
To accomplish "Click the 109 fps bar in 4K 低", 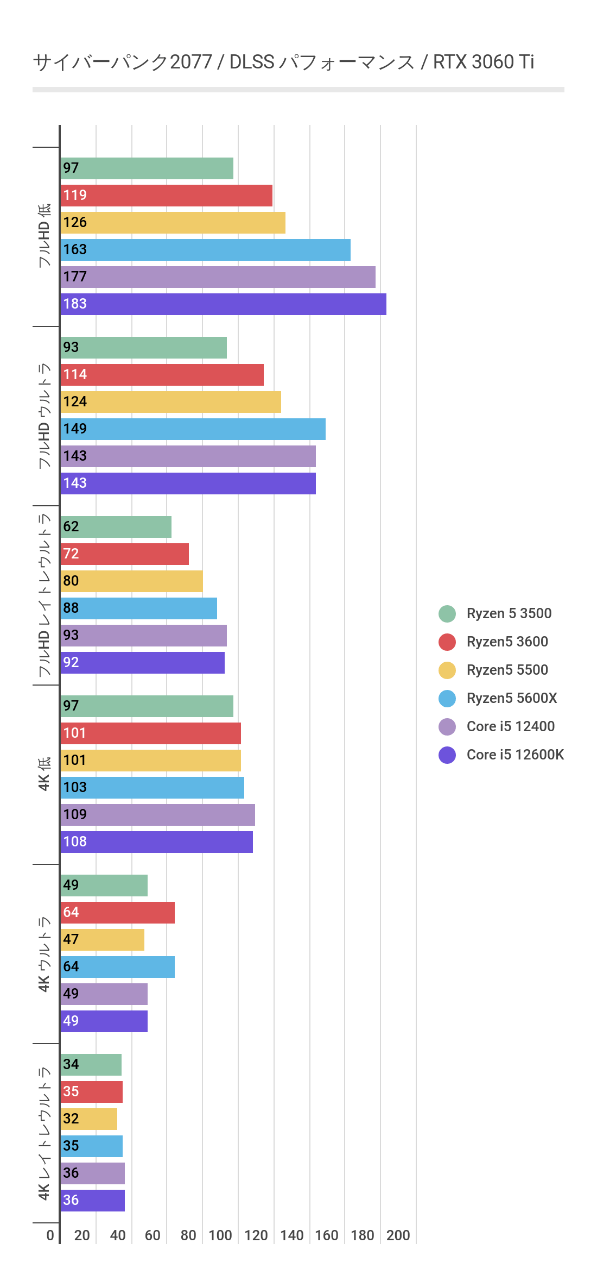I will click(158, 815).
